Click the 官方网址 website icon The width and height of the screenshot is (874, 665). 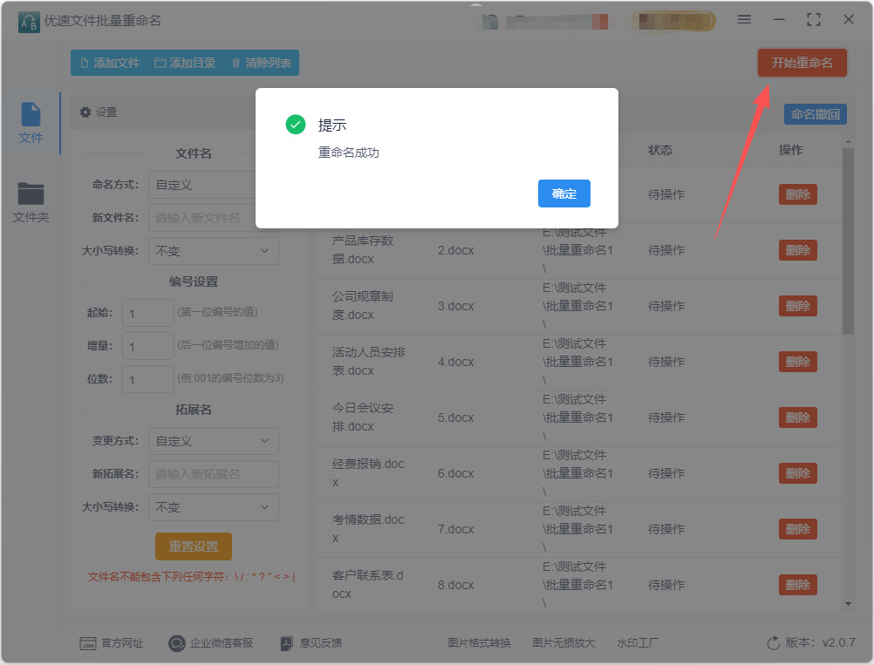coord(87,643)
